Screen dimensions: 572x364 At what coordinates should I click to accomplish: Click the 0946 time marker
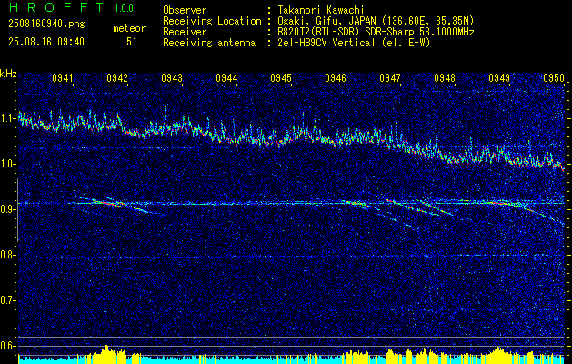click(x=336, y=77)
